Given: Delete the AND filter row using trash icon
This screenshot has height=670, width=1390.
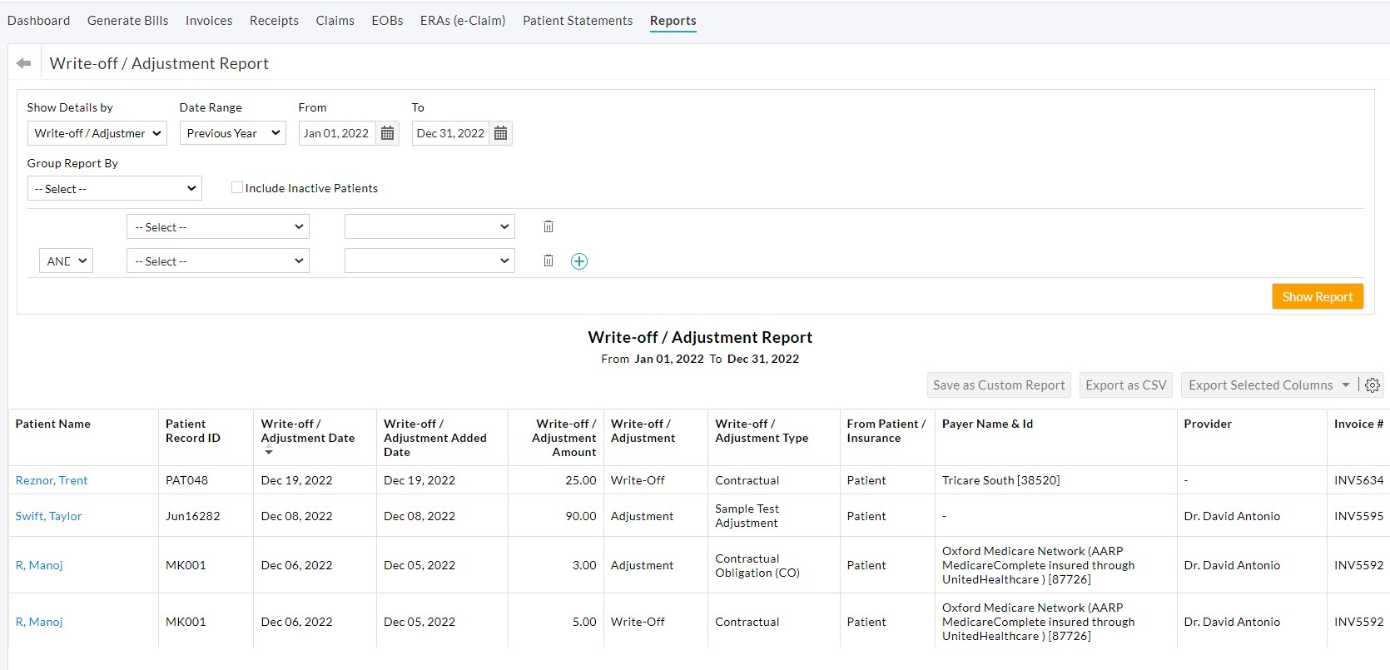Looking at the screenshot, I should (549, 261).
